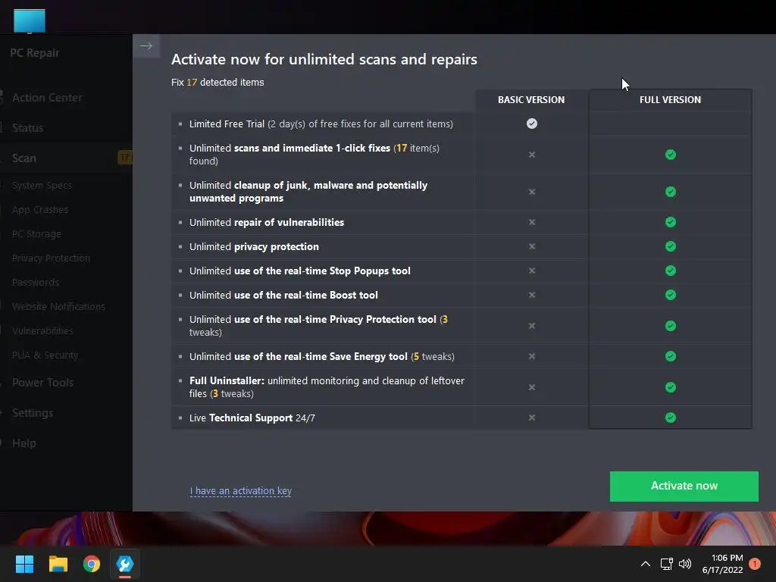Click 'Live Technical Support 24/7' text
Screen dimensions: 776x582
[x=252, y=418]
